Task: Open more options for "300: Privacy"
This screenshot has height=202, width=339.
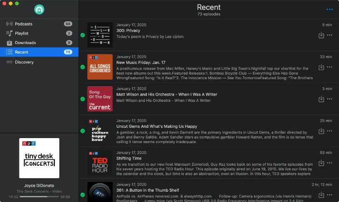Action: coord(330,35)
